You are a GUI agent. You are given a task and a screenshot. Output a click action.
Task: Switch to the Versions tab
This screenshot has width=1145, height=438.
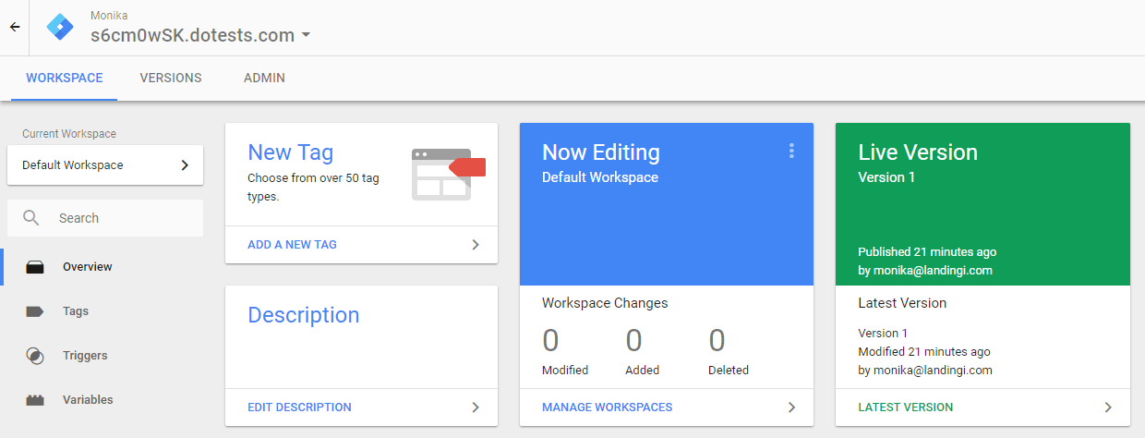point(171,79)
